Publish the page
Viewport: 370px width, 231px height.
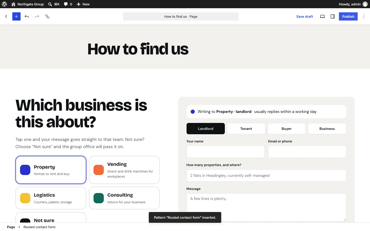[x=348, y=16]
